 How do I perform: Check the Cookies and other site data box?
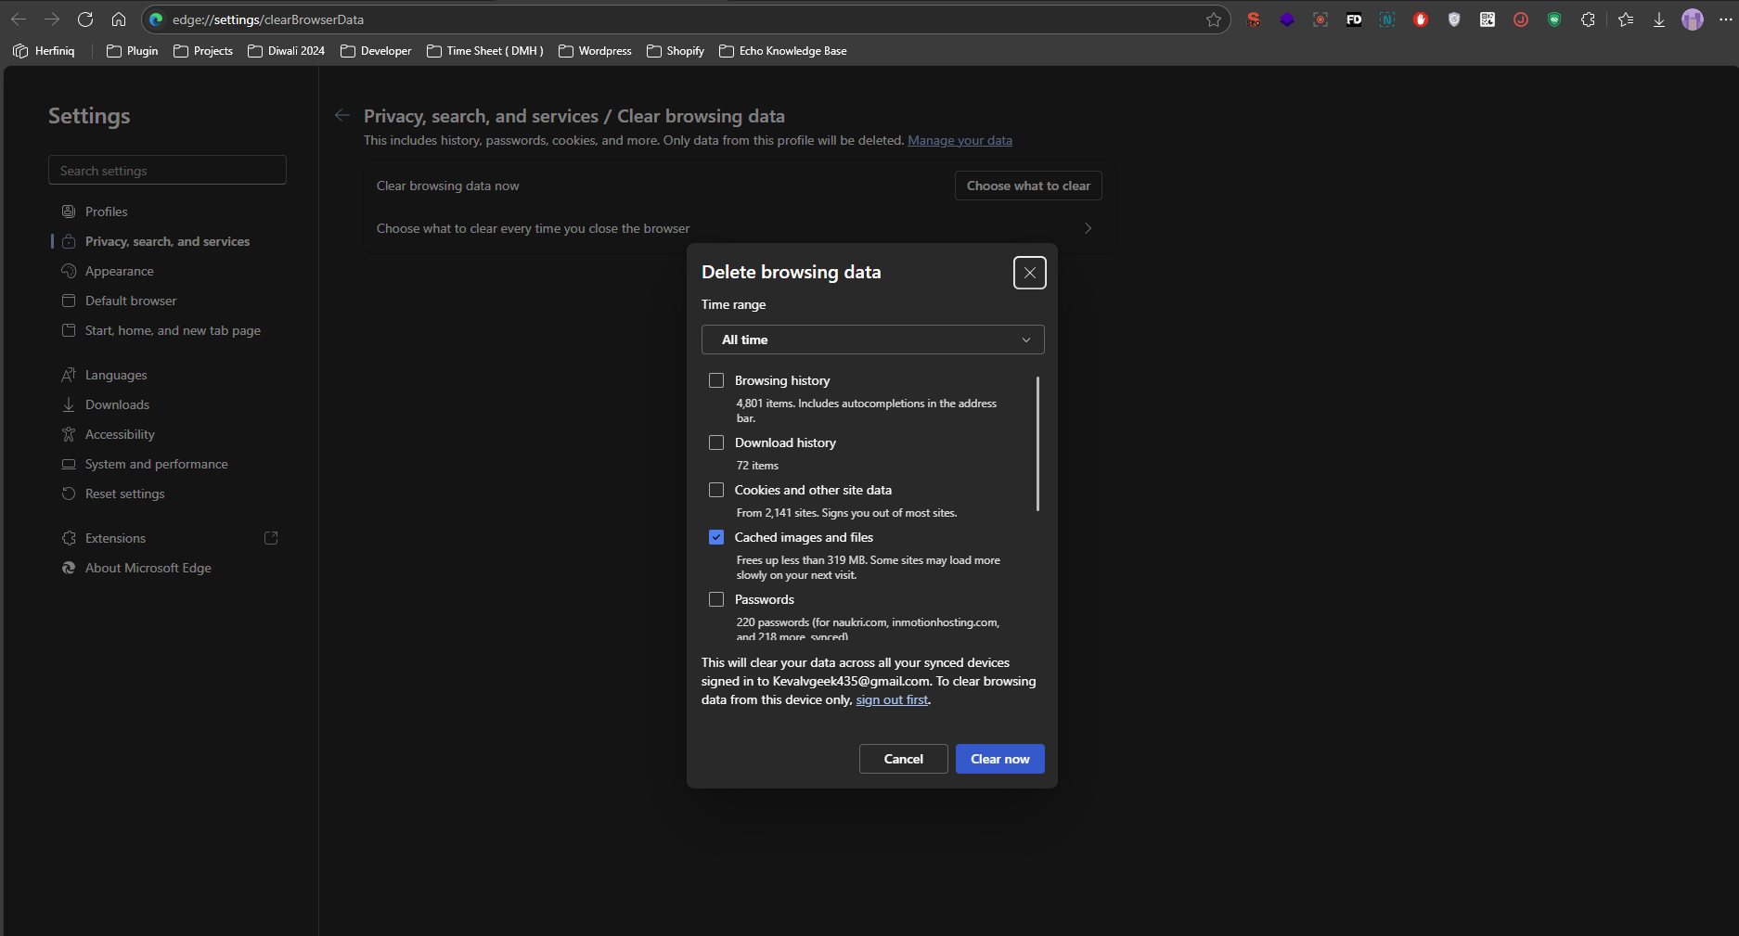click(x=716, y=490)
